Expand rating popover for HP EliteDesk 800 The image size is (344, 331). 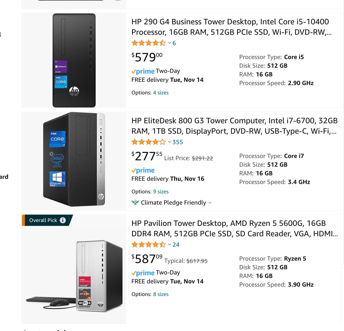coord(169,142)
